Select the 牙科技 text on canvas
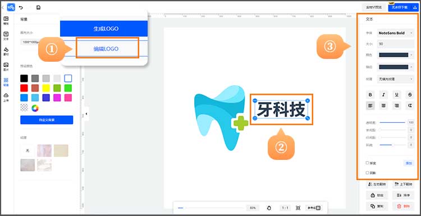The image size is (421, 216). (x=281, y=109)
